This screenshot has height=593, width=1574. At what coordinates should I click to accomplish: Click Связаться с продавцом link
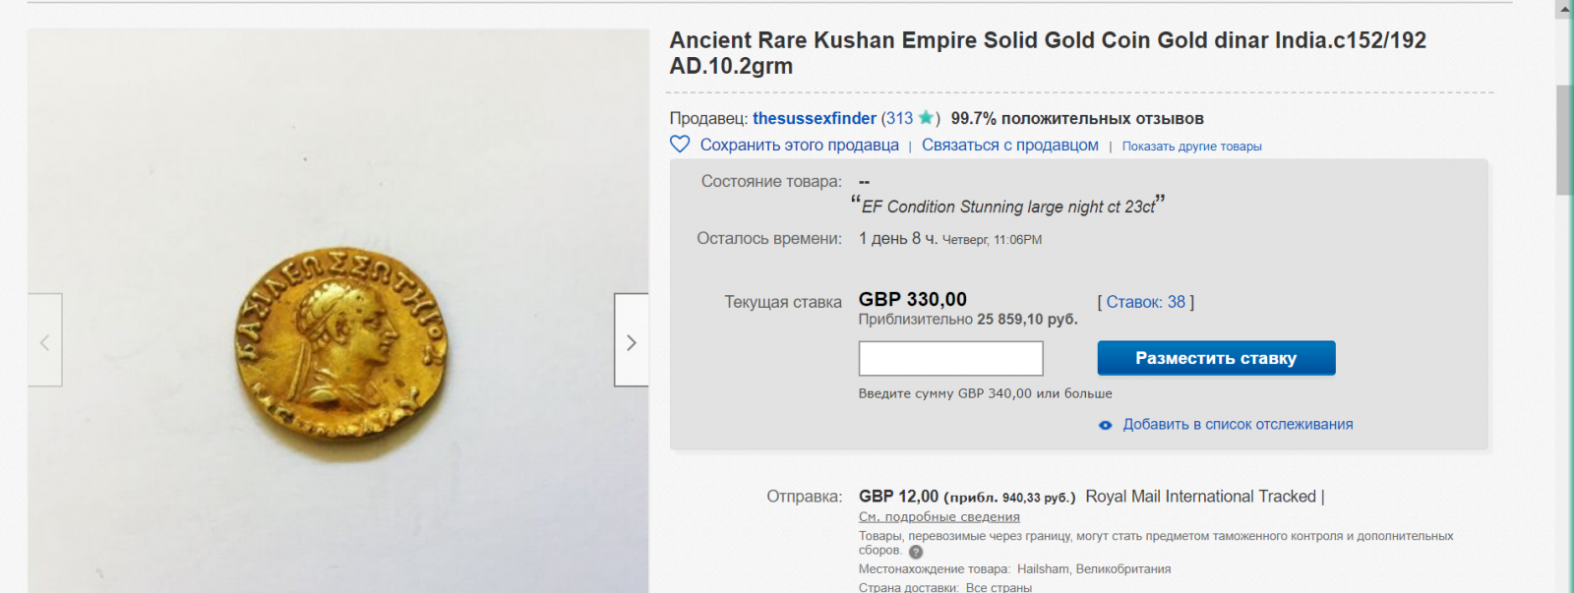[x=1010, y=145]
